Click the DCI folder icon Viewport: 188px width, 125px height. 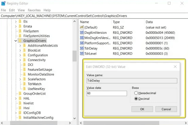pos(24,65)
